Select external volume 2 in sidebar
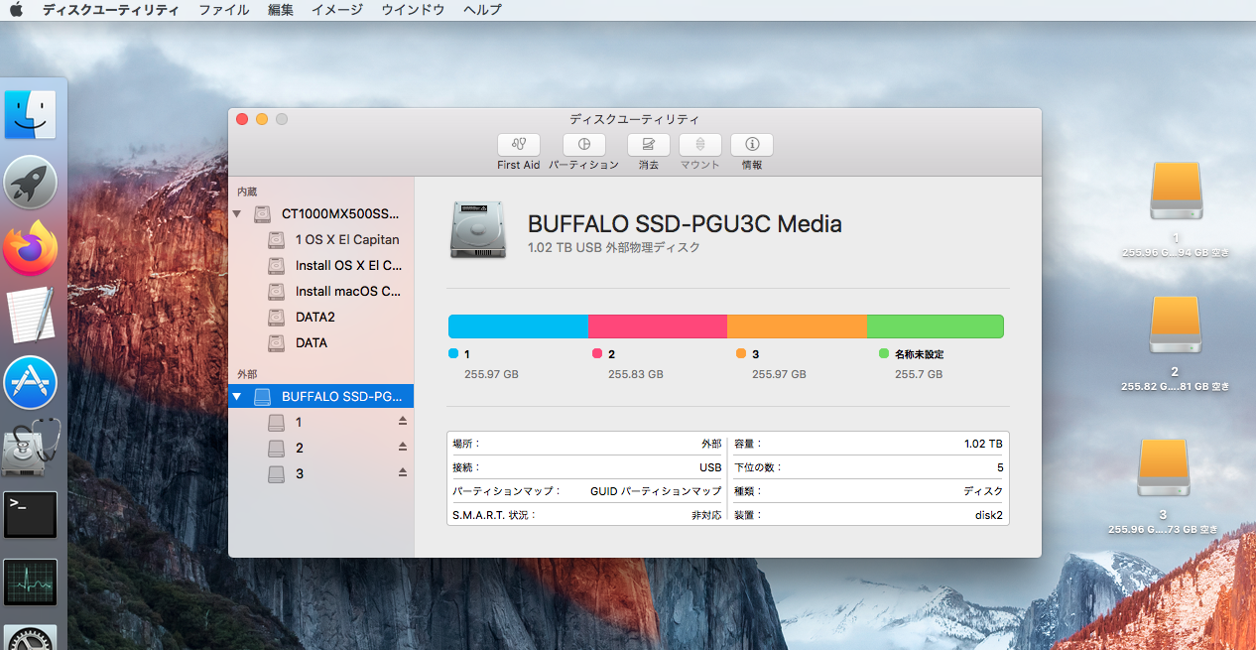 (321, 449)
